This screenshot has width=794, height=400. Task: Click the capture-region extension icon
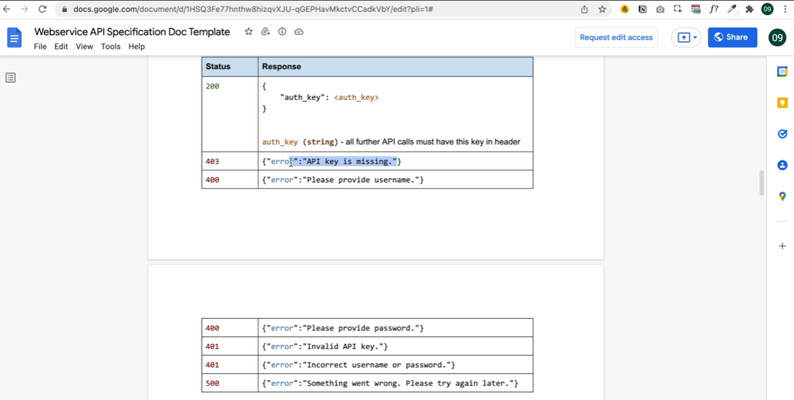point(678,9)
